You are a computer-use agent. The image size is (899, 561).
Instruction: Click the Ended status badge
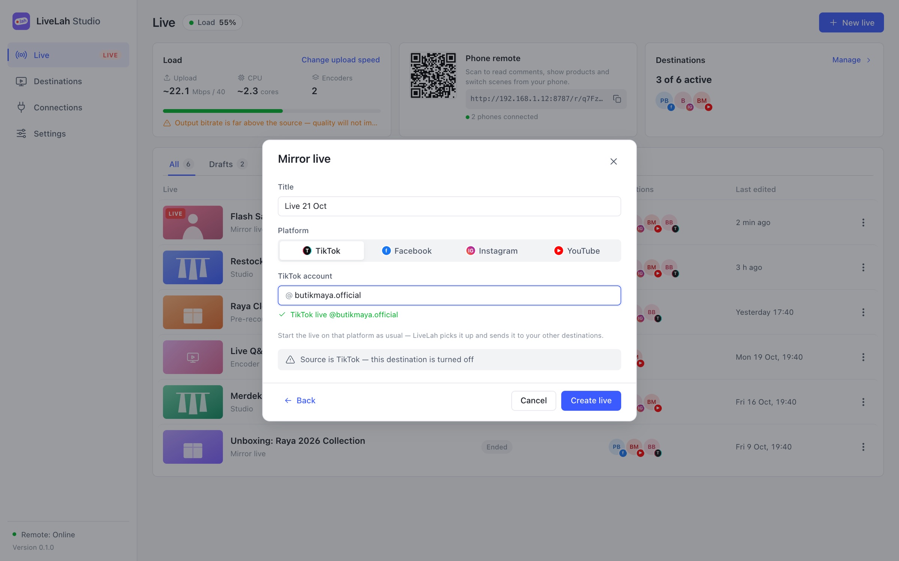(x=497, y=447)
